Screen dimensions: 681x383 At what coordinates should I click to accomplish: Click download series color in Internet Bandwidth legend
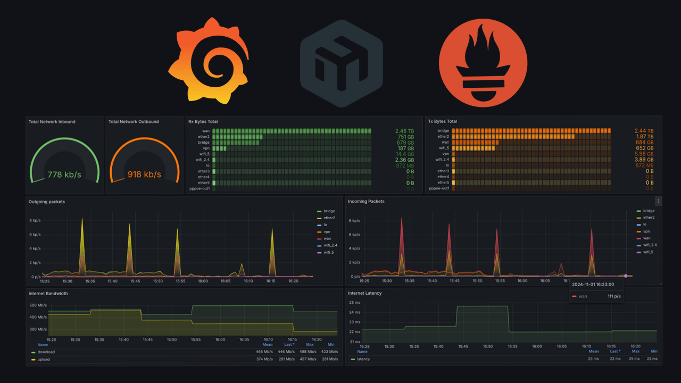(34, 352)
